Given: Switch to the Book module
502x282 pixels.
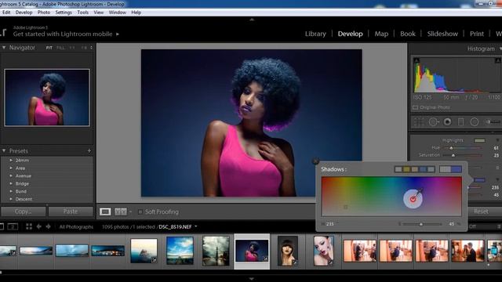Looking at the screenshot, I should 408,34.
